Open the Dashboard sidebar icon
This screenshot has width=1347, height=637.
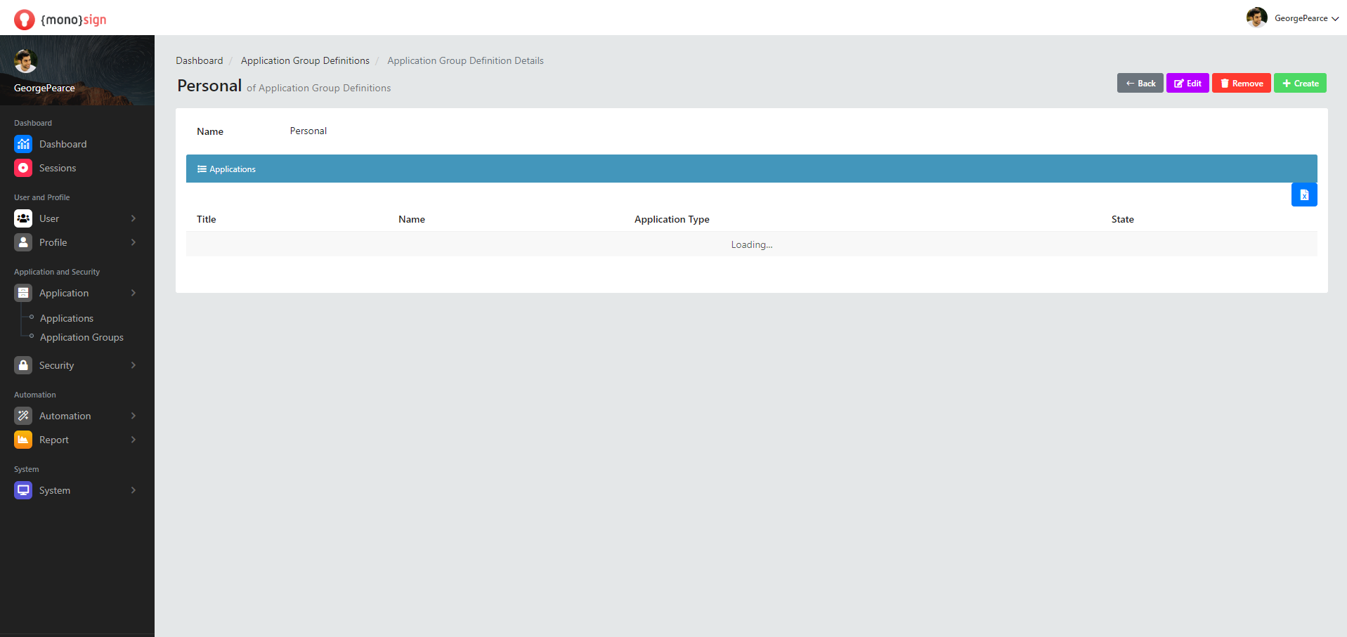coord(23,144)
